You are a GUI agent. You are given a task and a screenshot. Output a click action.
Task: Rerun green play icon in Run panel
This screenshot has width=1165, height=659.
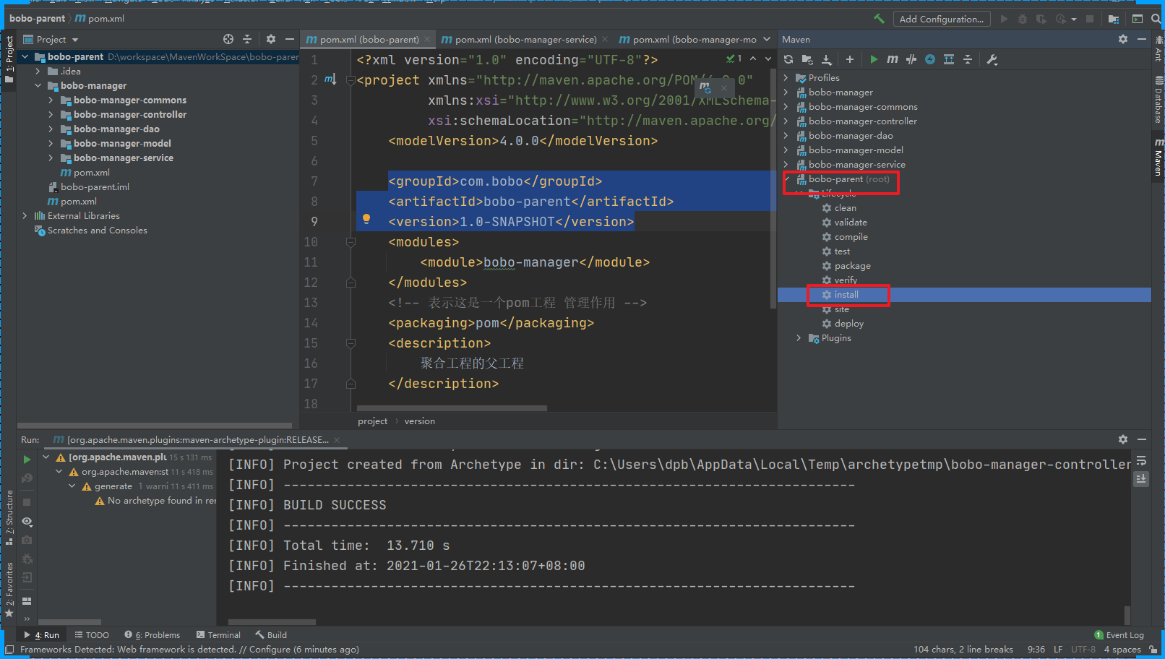point(27,459)
